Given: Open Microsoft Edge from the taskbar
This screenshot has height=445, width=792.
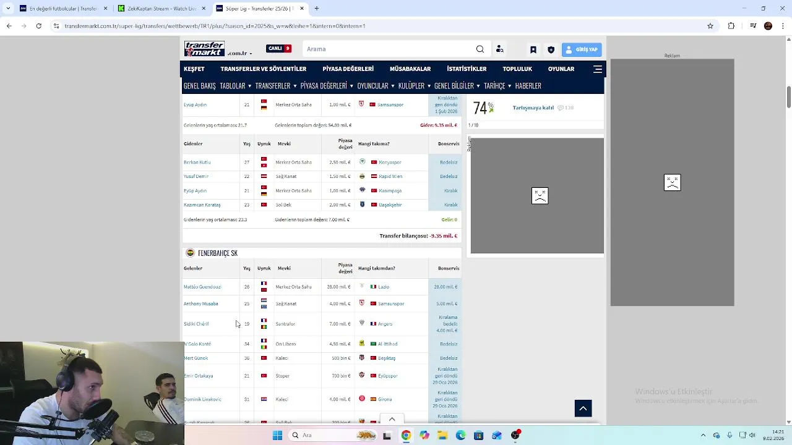Looking at the screenshot, I should point(460,435).
